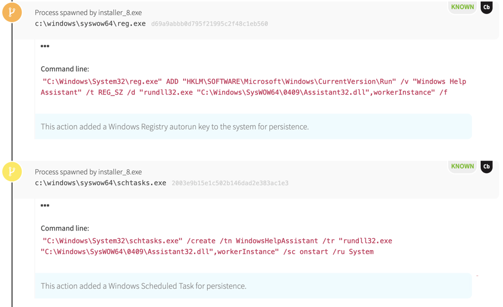This screenshot has width=503, height=307.
Task: Click the "Command line:" label in schtasks.exe entry
Action: 65,228
